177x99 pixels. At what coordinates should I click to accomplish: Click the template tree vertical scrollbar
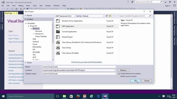(53, 33)
